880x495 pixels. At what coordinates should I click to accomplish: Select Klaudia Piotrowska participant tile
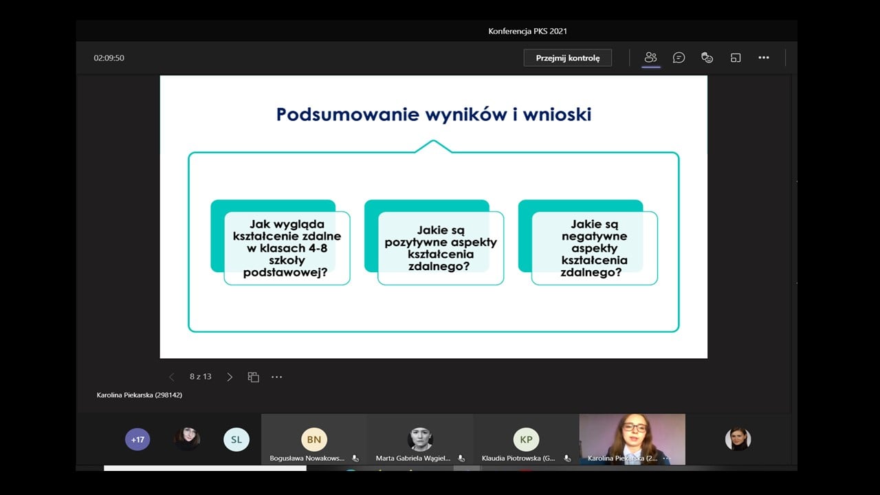526,440
